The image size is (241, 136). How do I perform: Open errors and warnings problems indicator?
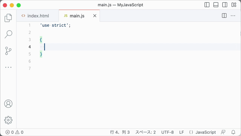14,132
